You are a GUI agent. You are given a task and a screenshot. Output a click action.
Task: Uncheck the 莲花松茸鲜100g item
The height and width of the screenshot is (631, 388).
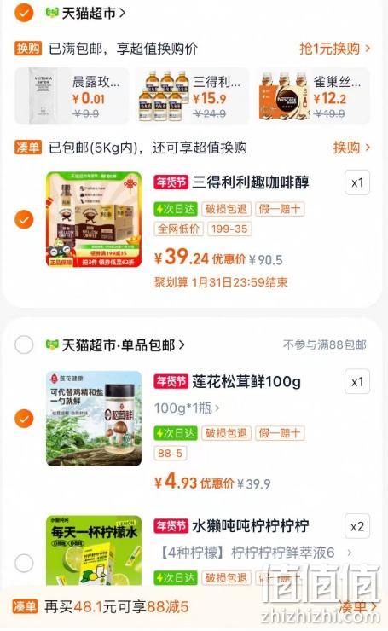[24, 419]
